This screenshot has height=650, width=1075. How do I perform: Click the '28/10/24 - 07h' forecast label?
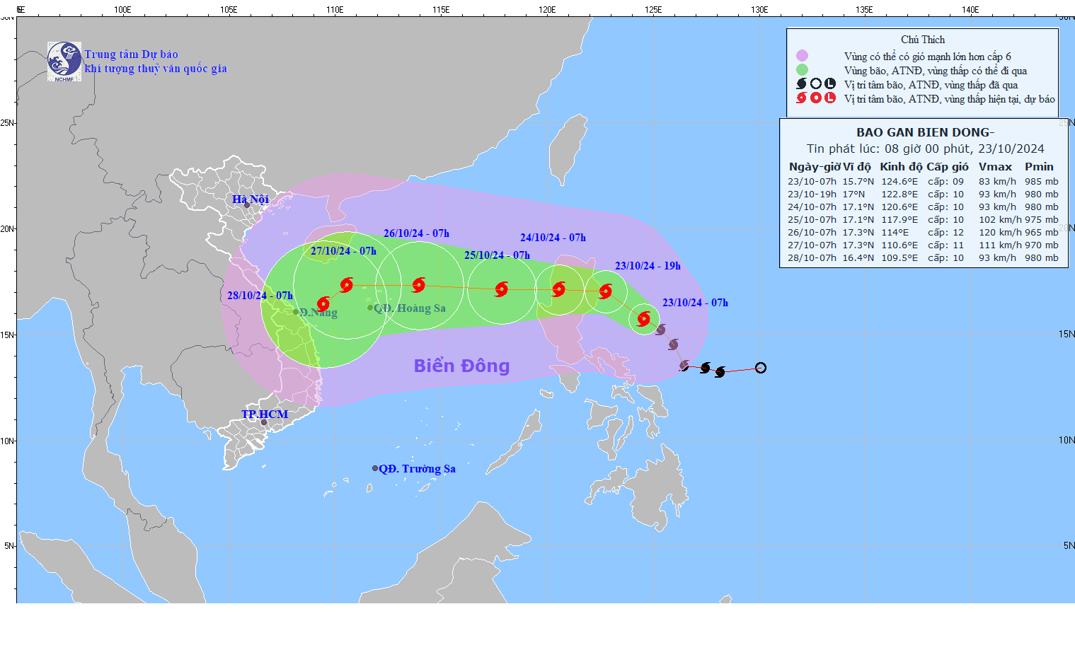click(x=260, y=296)
